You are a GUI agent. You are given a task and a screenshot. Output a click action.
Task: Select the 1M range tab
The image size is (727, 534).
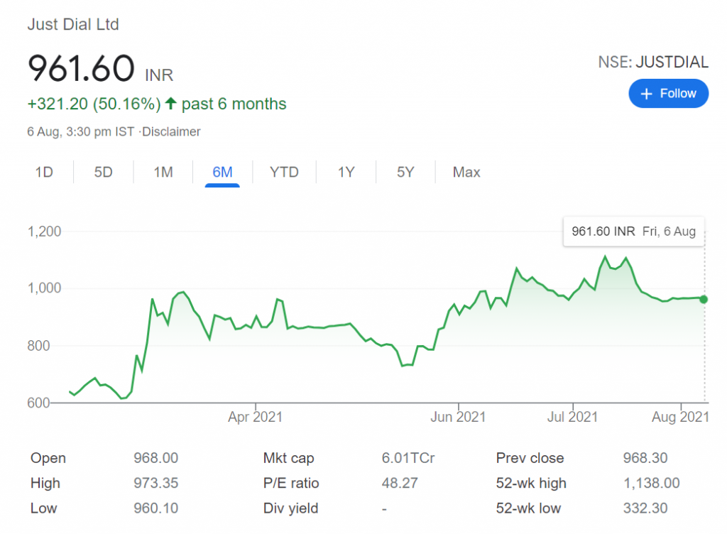pos(163,172)
